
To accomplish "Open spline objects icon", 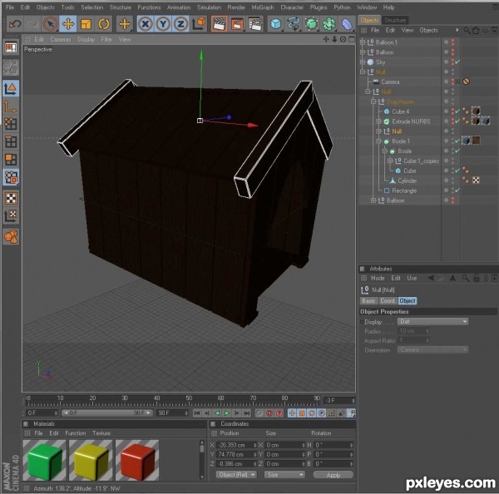I will 294,24.
